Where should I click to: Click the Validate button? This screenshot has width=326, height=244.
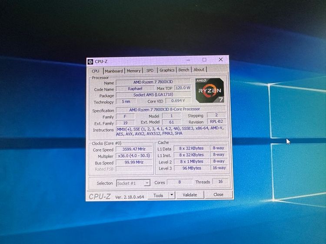(x=190, y=195)
